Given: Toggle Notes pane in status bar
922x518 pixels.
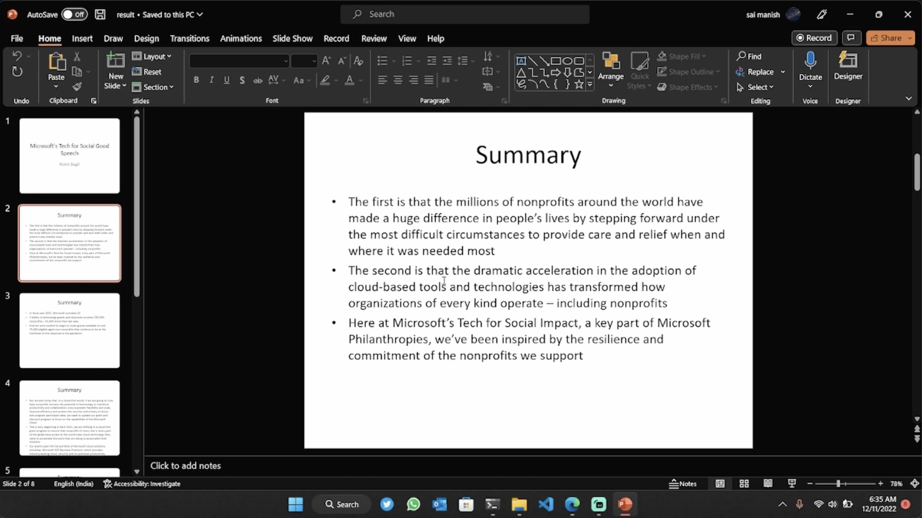Looking at the screenshot, I should [682, 484].
